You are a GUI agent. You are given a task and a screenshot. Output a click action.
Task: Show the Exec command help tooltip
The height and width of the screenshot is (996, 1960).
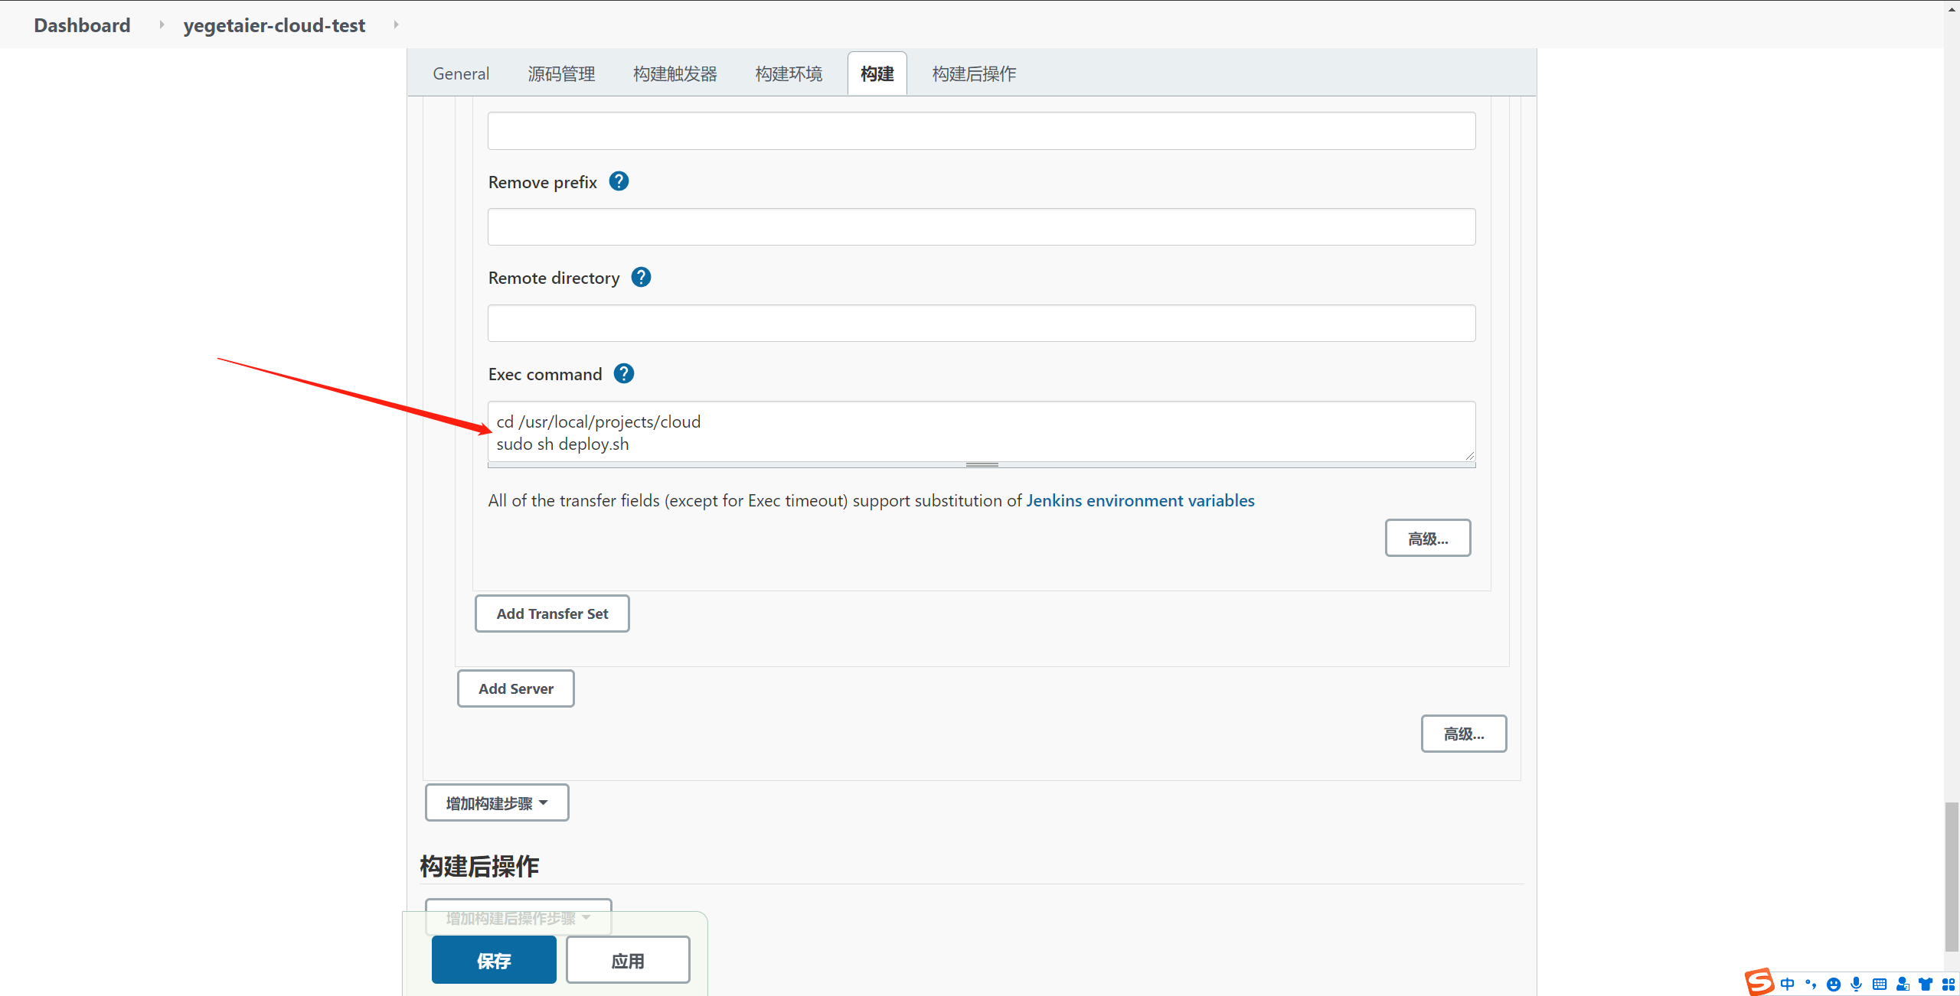coord(624,373)
